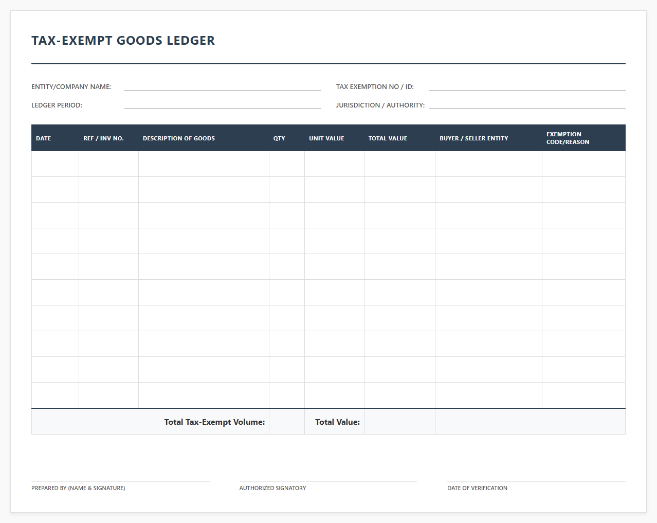
Task: Click the QTY column header
Action: click(x=287, y=138)
